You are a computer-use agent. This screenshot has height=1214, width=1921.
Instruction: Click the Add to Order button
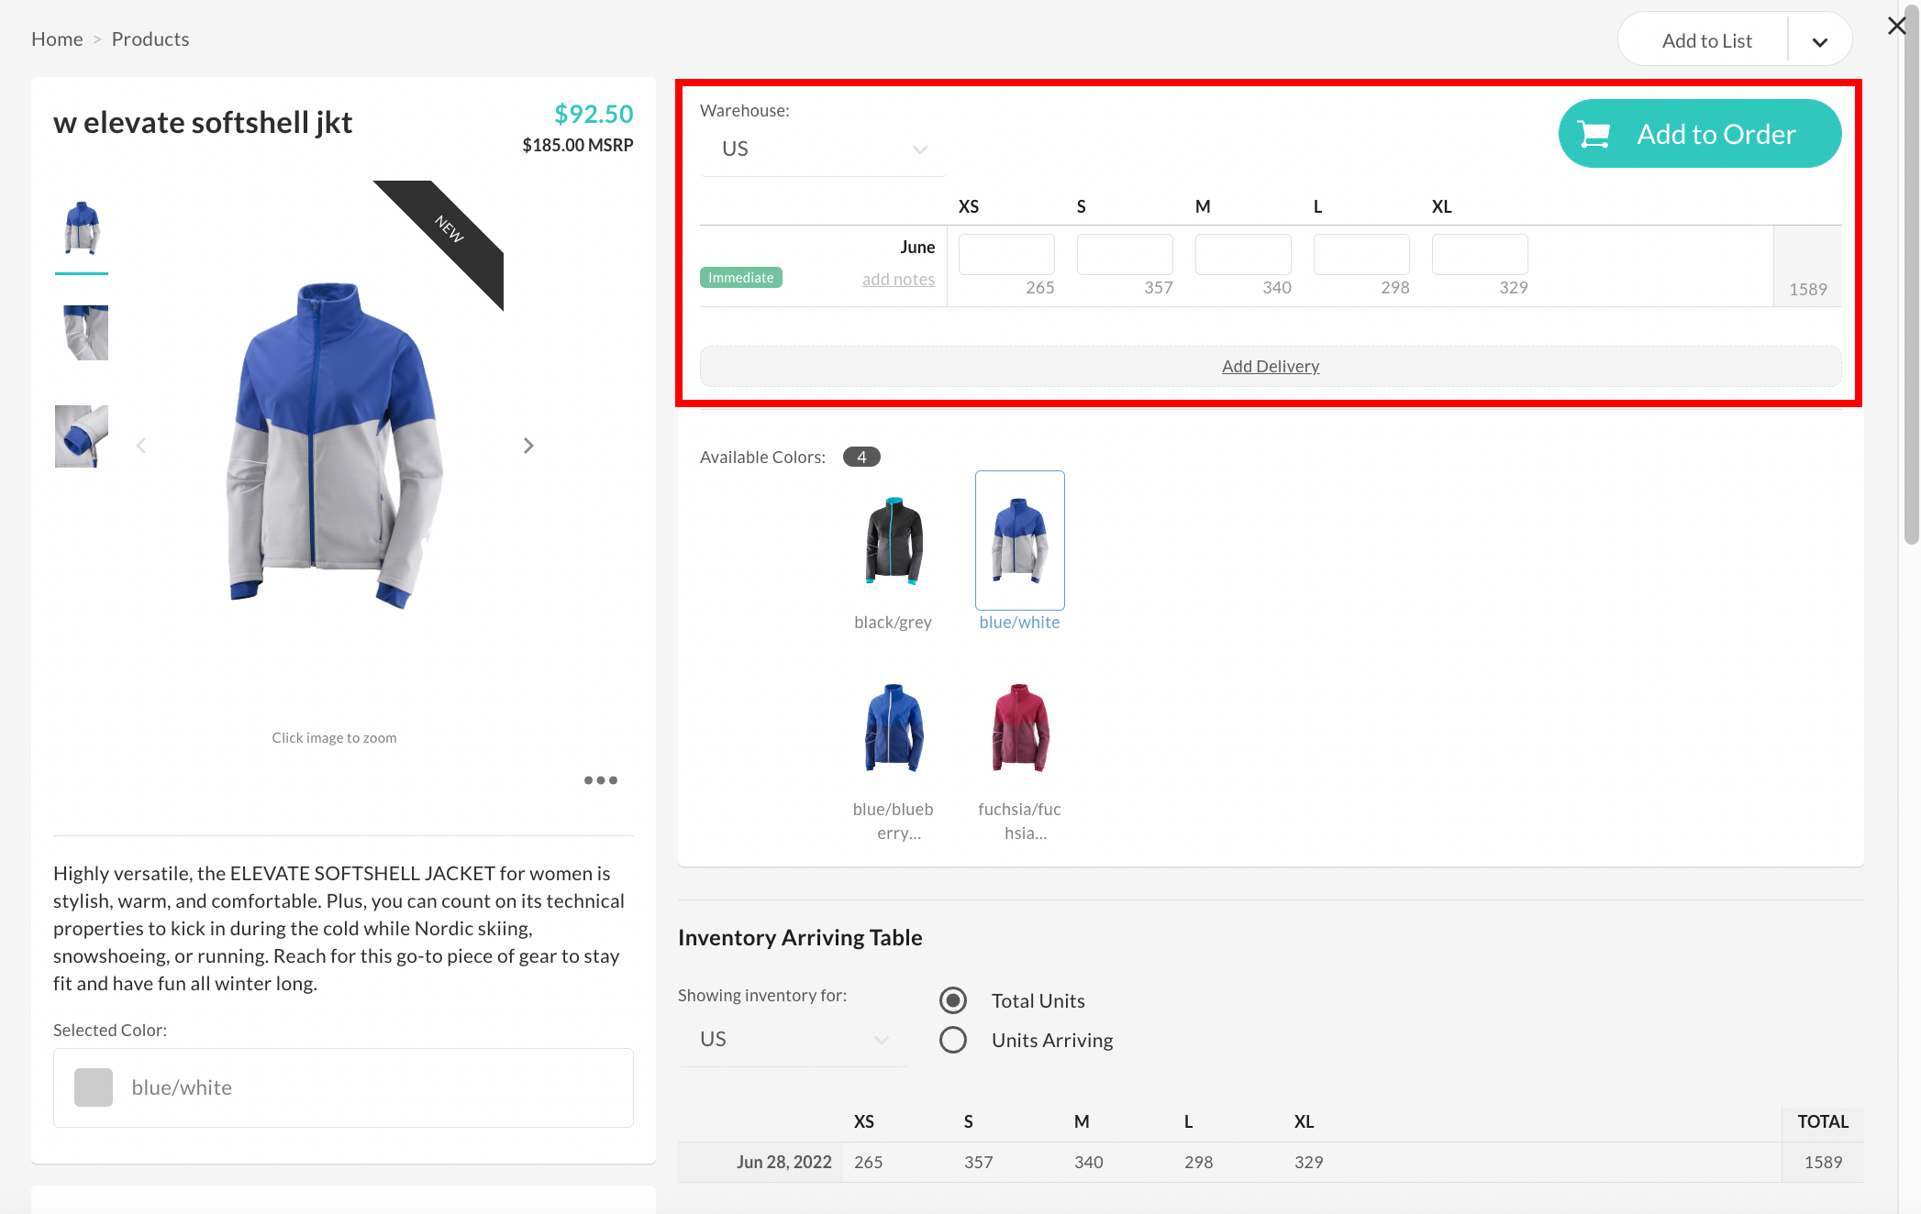click(1699, 134)
